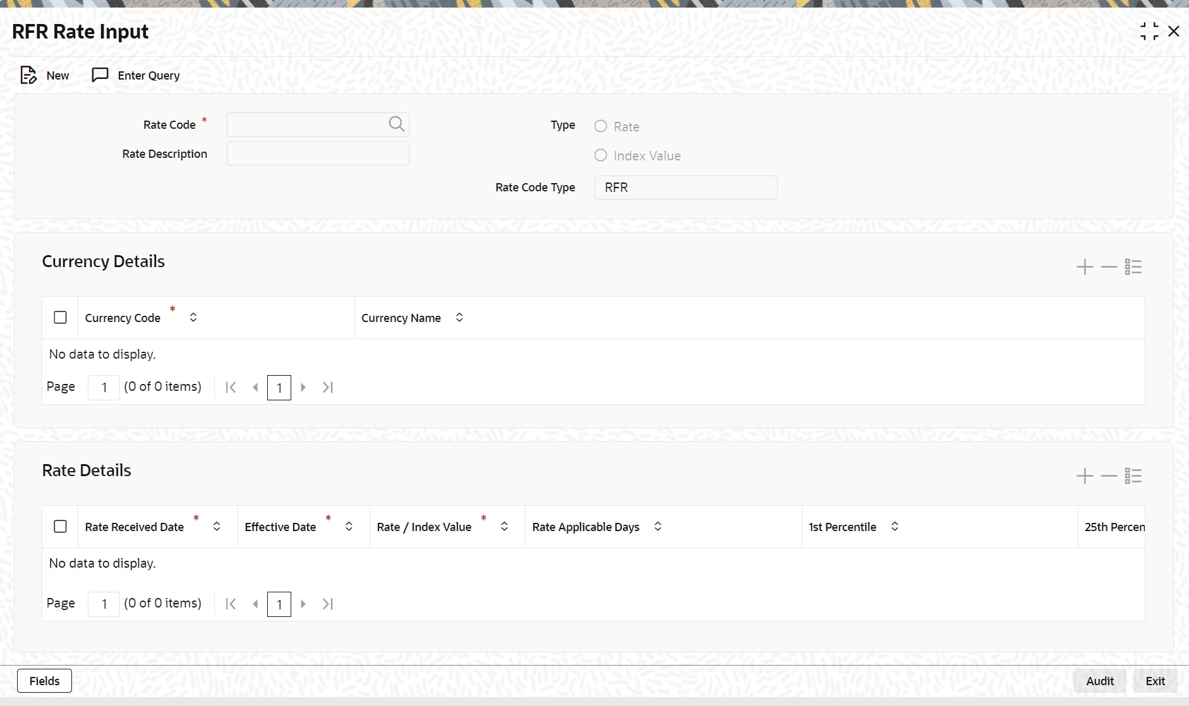Click the Audit button

click(x=1100, y=681)
